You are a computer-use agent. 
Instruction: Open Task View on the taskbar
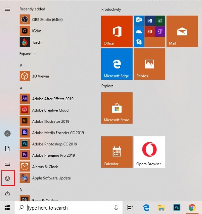(x=130, y=208)
